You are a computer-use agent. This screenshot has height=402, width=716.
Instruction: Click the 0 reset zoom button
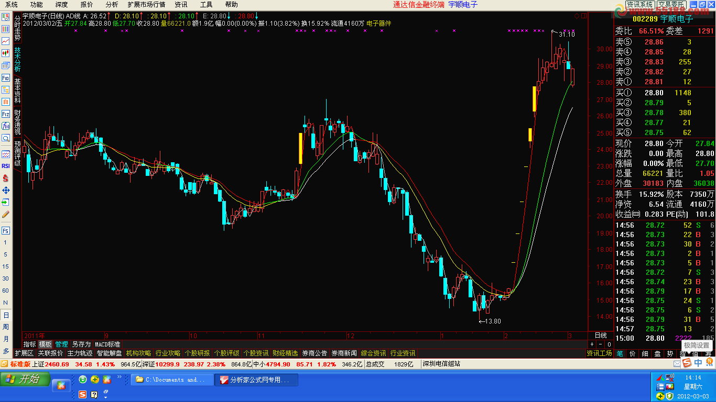(609, 344)
